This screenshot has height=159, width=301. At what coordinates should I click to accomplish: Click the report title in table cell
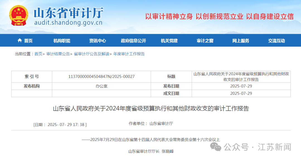point(241,77)
